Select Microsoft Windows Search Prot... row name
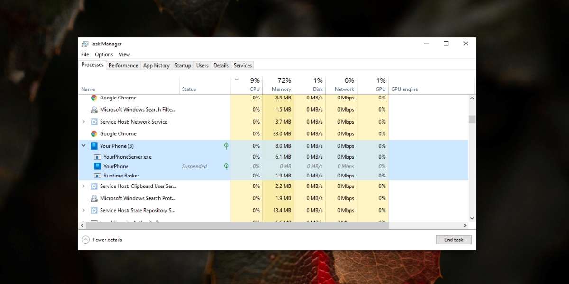 coord(138,198)
